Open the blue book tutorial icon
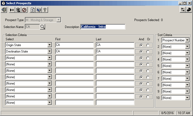Screen dimensions: 193x116 pos(39,10)
